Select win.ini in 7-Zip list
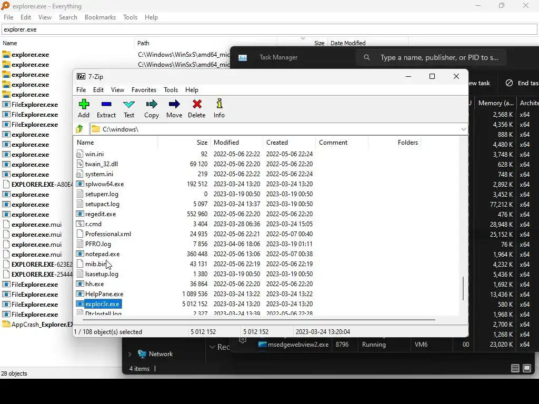Screen dimensions: 539x404 pos(94,154)
